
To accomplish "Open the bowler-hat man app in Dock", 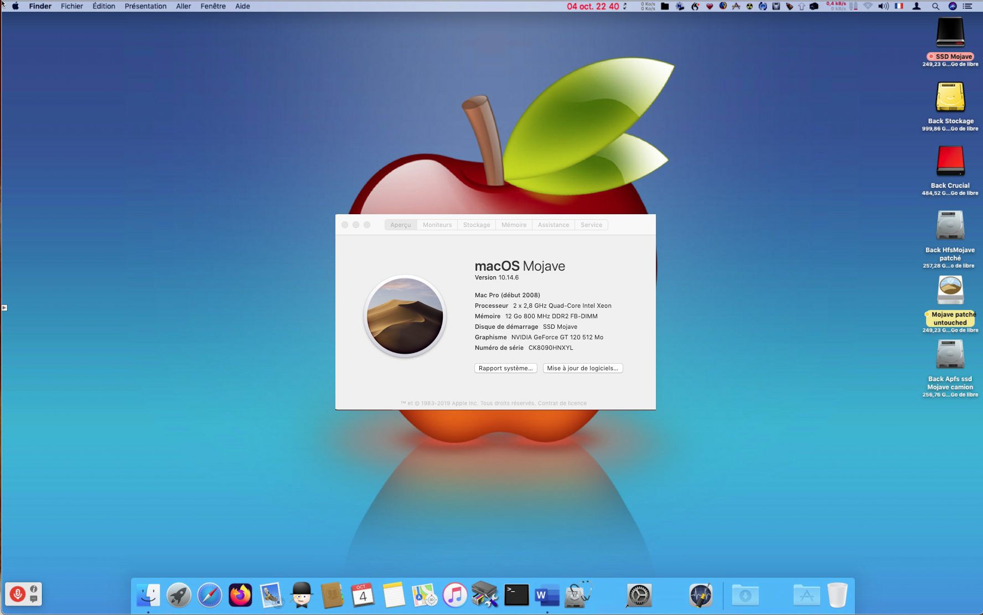I will click(x=302, y=595).
